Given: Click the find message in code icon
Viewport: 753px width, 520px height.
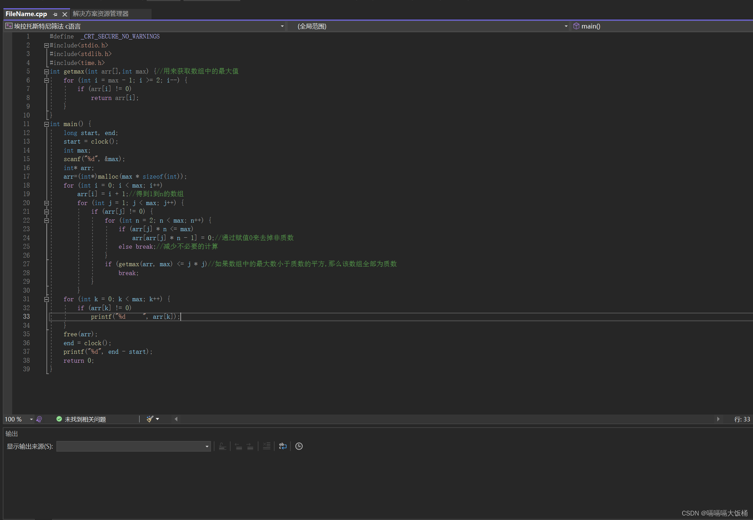Looking at the screenshot, I should [222, 446].
